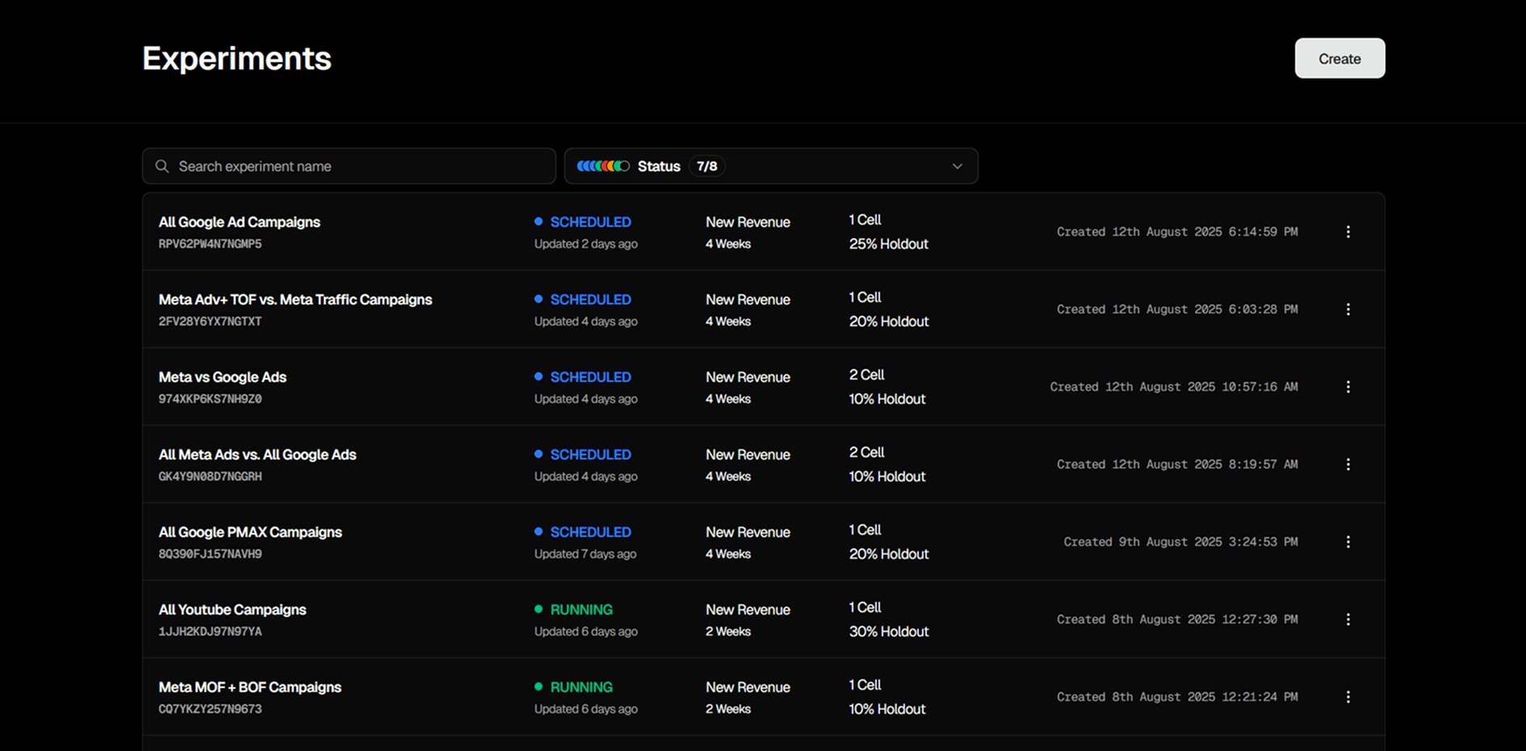Image resolution: width=1526 pixels, height=751 pixels.
Task: Click '2 Weeks' in All Youtube Campaigns row
Action: click(x=728, y=631)
